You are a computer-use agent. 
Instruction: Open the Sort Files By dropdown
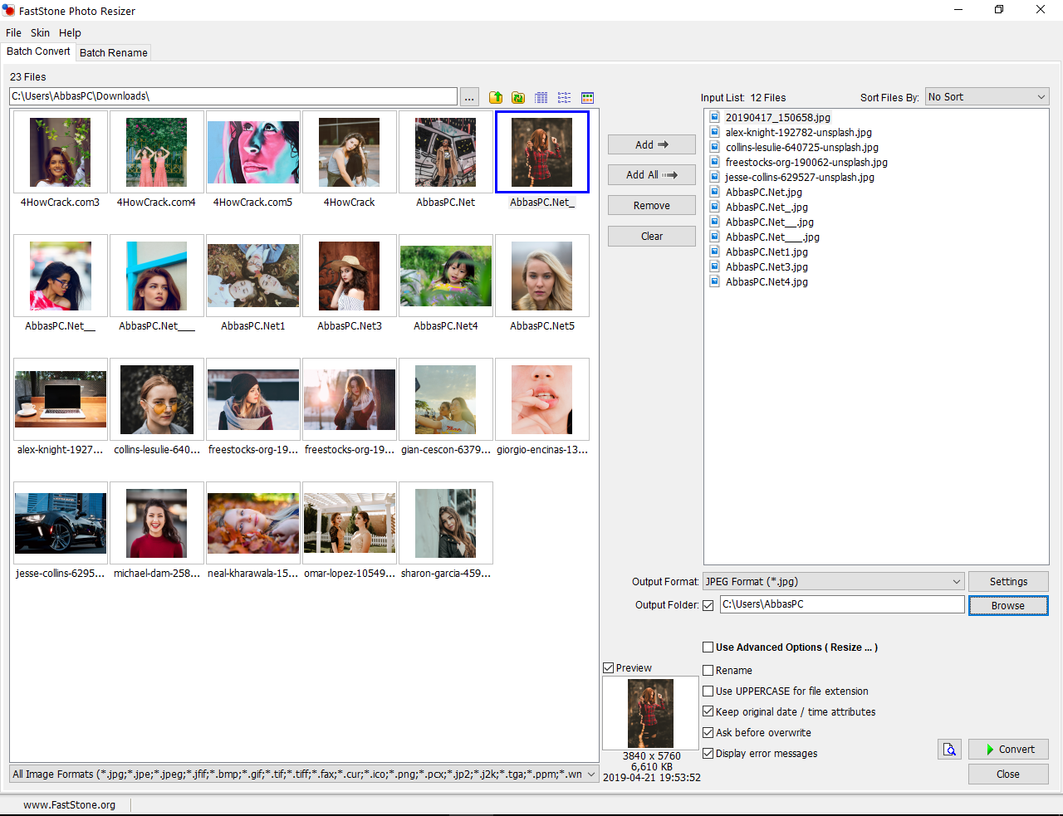click(987, 97)
